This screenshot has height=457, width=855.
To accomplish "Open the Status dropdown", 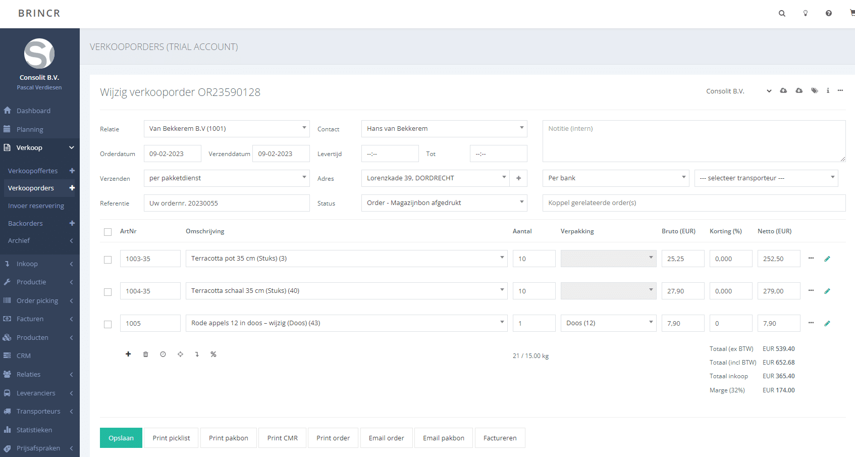I will point(444,203).
